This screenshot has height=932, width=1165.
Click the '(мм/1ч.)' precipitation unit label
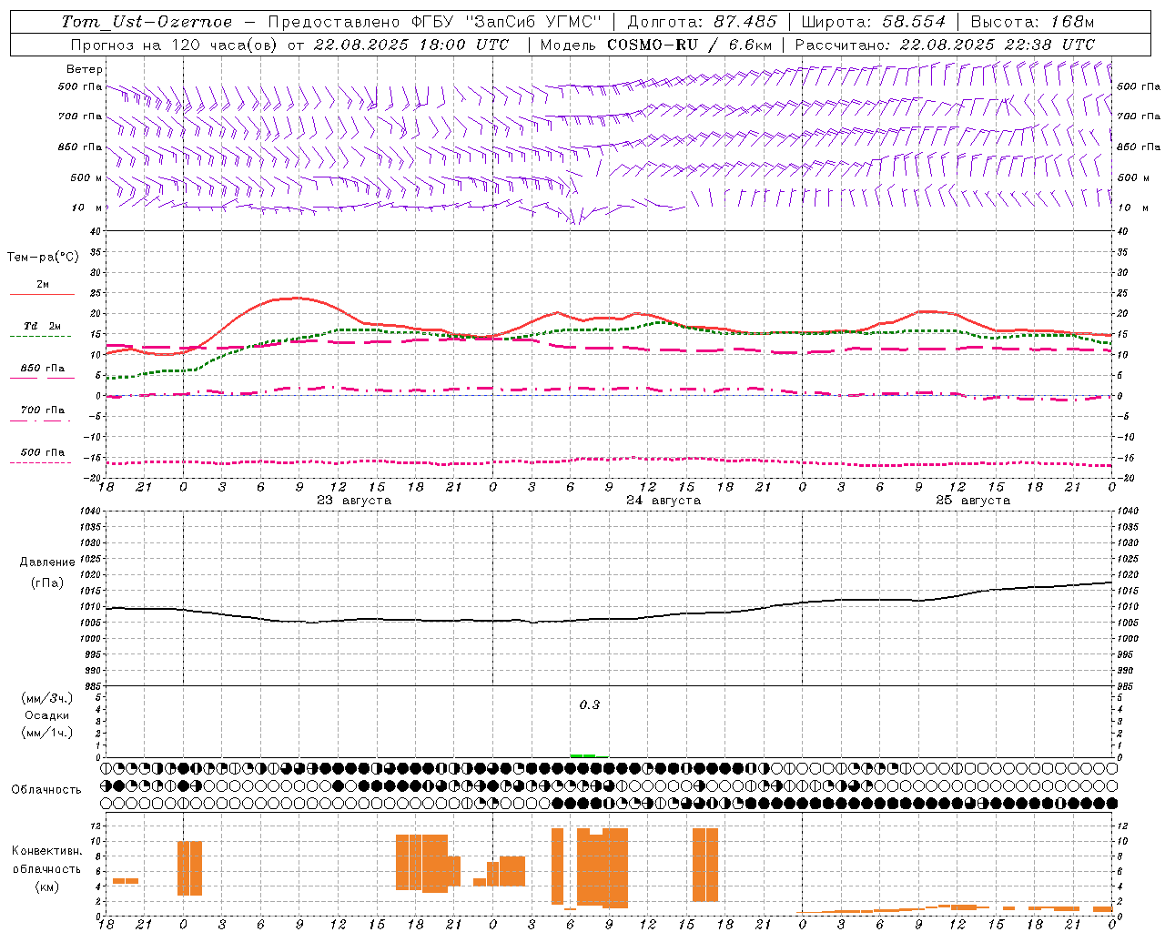pyautogui.click(x=47, y=733)
